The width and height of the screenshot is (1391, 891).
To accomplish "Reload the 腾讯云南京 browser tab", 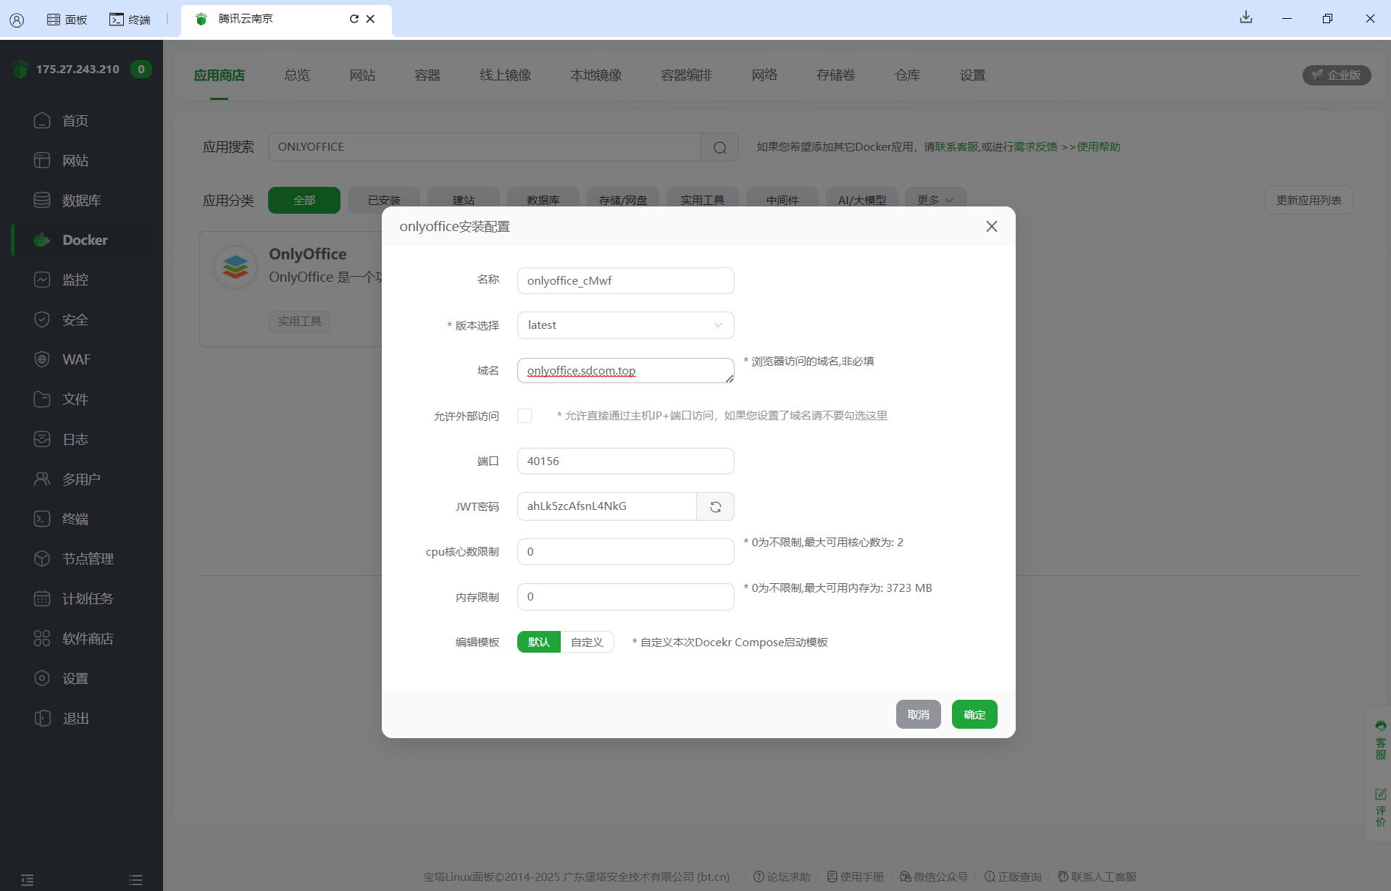I will 354,19.
